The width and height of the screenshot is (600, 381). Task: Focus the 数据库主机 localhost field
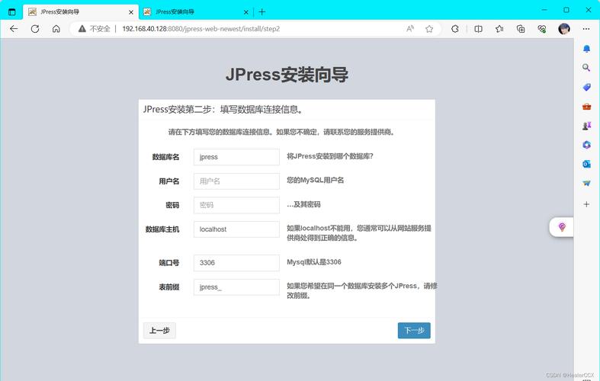[236, 229]
